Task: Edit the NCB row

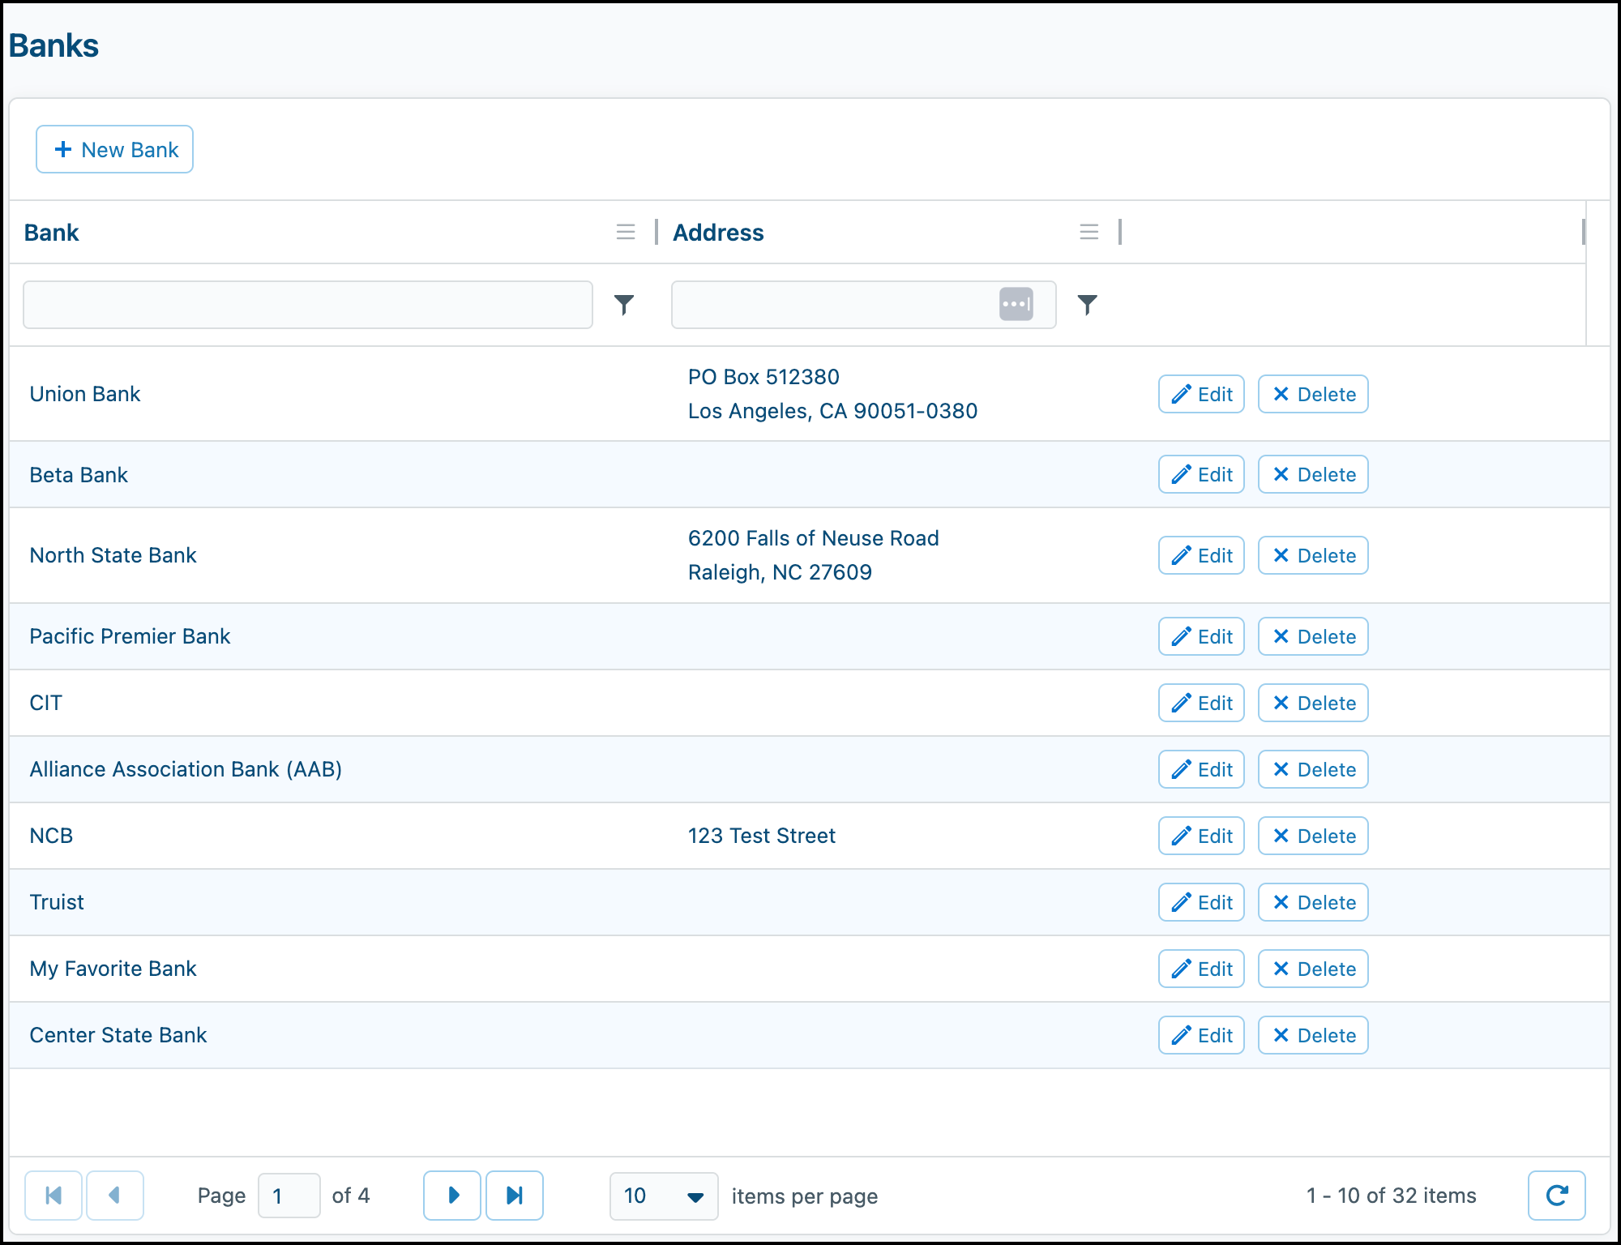Action: click(x=1201, y=836)
